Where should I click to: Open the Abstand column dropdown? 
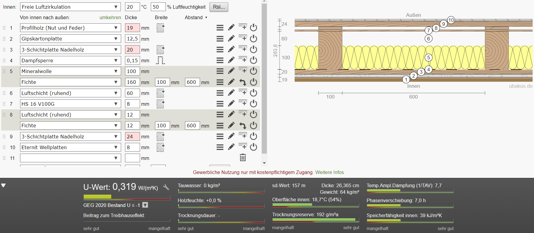point(196,18)
